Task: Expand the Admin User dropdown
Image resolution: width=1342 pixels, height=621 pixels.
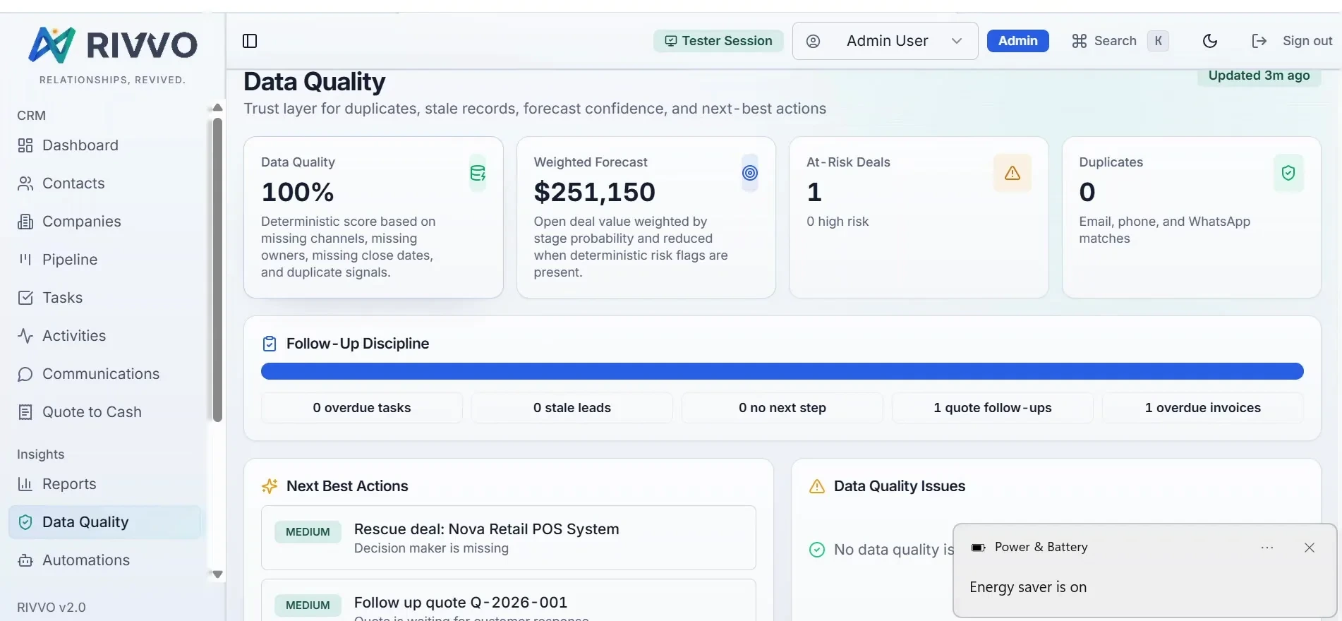Action: pos(885,41)
